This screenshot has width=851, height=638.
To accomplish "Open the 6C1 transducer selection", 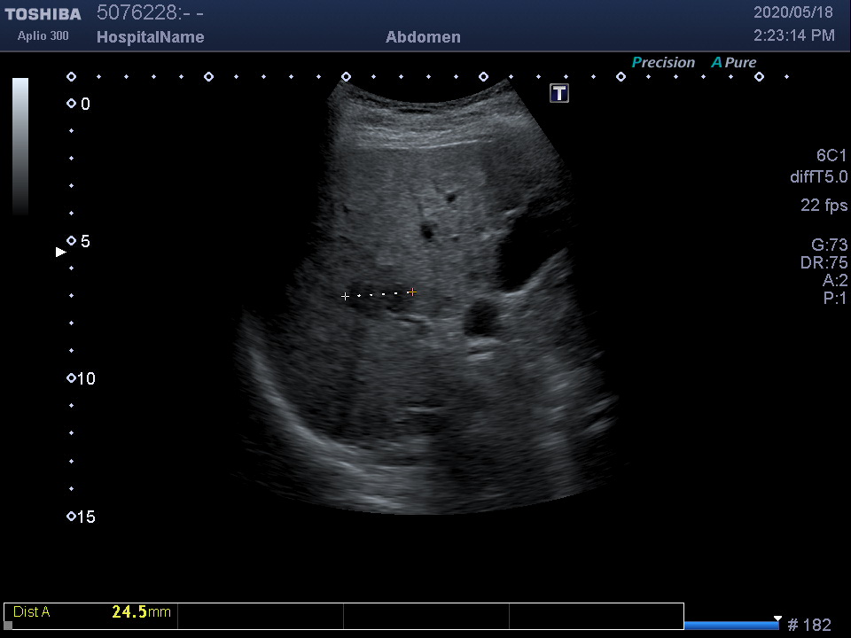I will pyautogui.click(x=831, y=156).
